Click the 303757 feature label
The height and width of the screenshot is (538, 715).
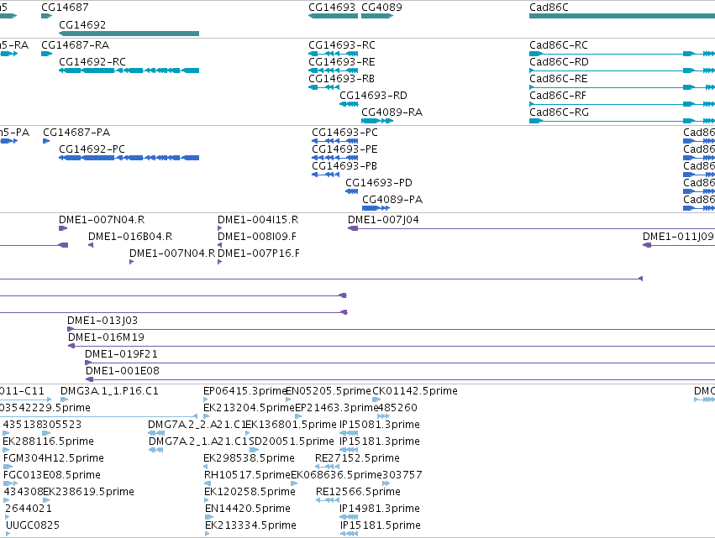point(402,475)
